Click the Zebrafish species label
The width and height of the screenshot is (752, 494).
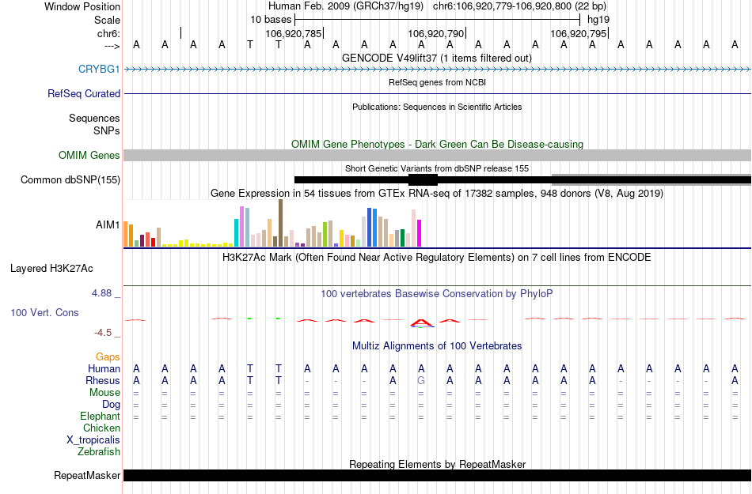pos(99,452)
